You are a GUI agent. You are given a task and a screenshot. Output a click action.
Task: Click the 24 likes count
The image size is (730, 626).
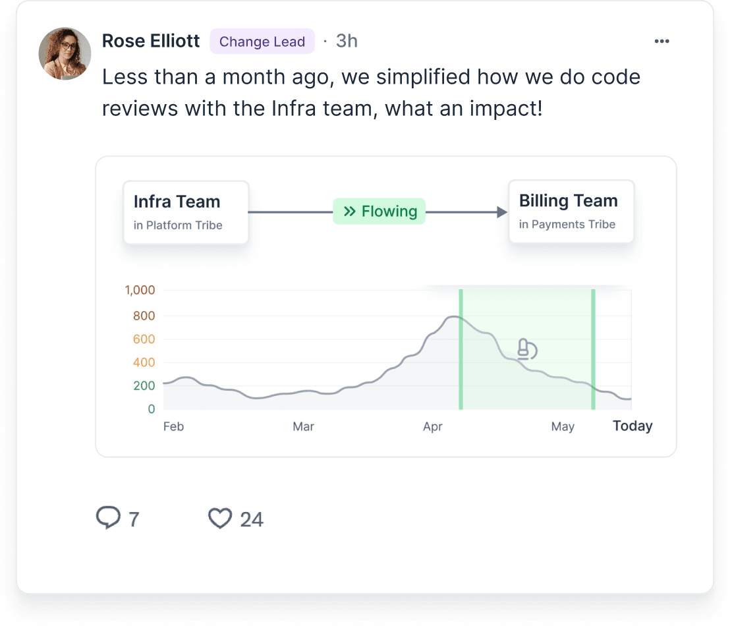(252, 519)
